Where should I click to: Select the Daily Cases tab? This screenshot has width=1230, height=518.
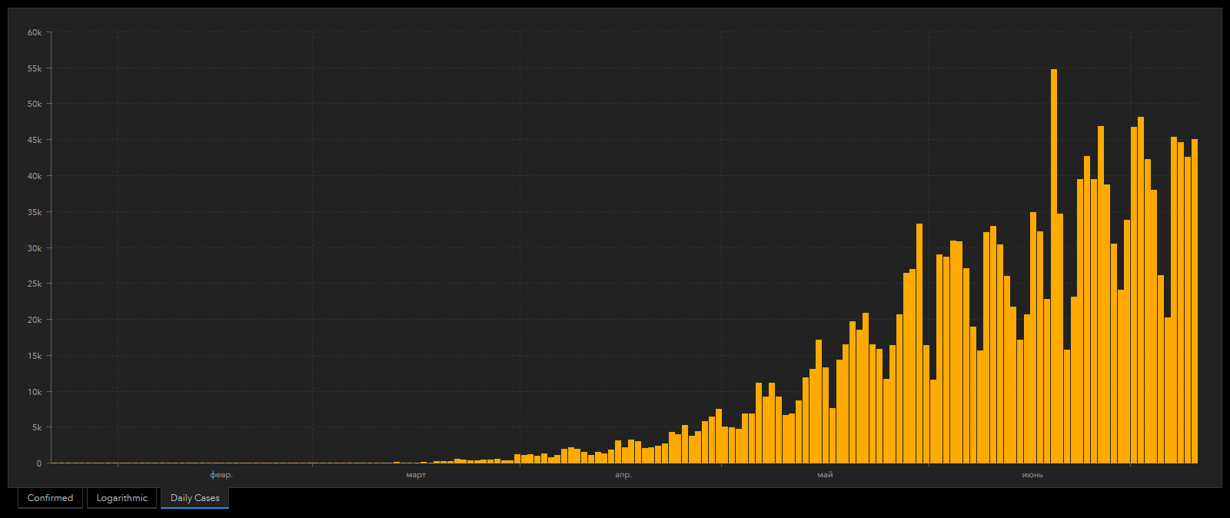pyautogui.click(x=194, y=498)
